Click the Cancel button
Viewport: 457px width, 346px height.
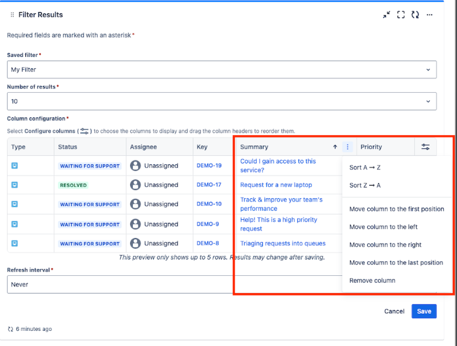click(x=394, y=311)
